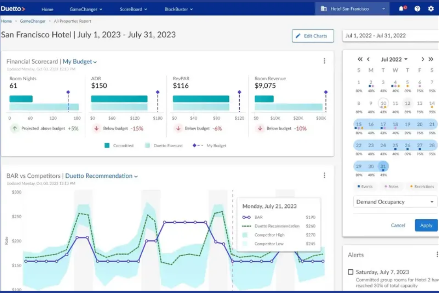The image size is (439, 293).
Task: Select Home in the top navigation
Action: pyautogui.click(x=47, y=9)
